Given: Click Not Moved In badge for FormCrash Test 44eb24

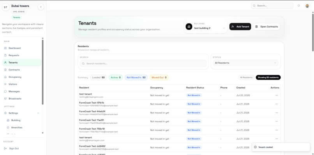Looking at the screenshot, I should (x=194, y=113).
